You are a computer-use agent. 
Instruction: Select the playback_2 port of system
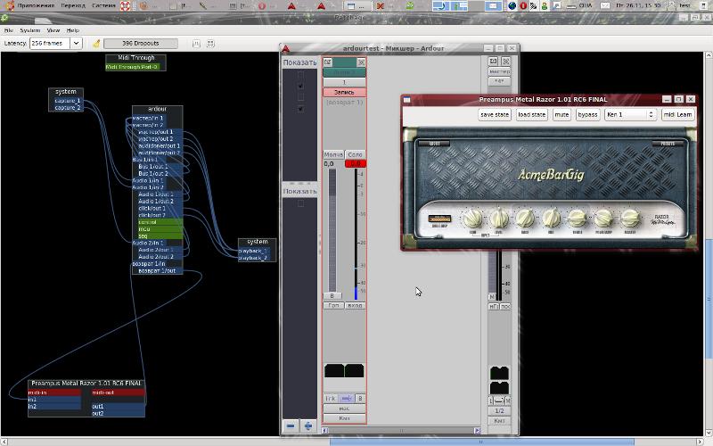click(254, 258)
